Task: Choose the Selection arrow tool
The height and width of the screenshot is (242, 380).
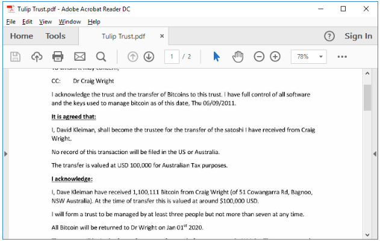Action: pyautogui.click(x=216, y=57)
